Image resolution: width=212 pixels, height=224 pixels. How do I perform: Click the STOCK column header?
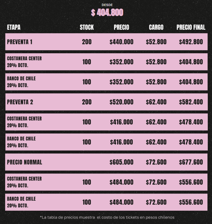click(x=87, y=27)
